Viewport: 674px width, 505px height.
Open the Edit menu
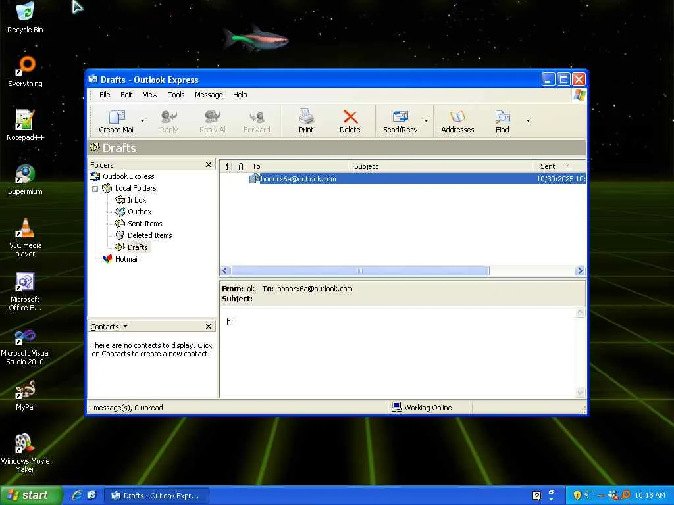(126, 95)
